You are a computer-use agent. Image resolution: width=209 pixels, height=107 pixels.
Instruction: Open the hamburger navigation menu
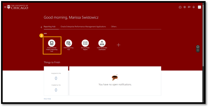pos(5,7)
